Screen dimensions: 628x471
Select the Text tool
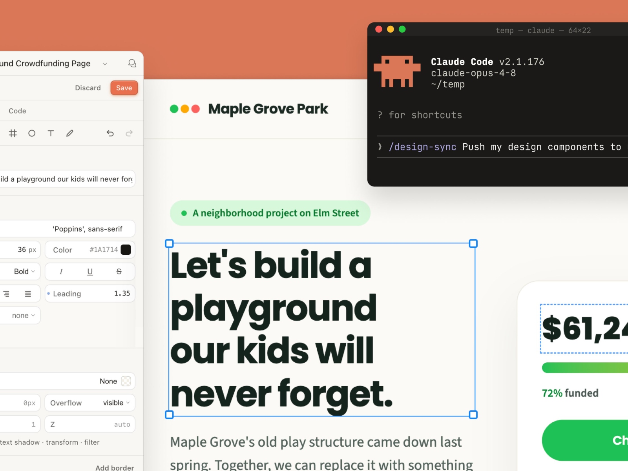point(51,133)
